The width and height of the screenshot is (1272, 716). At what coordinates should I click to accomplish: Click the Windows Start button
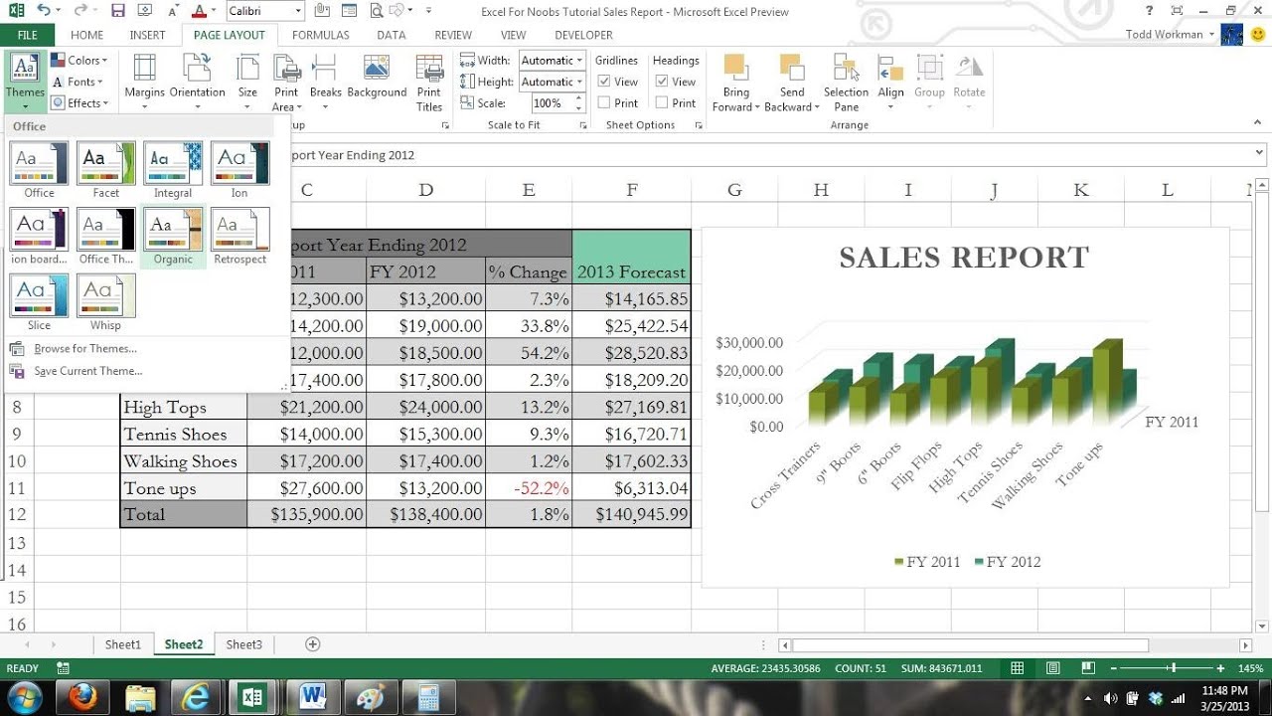tap(25, 696)
